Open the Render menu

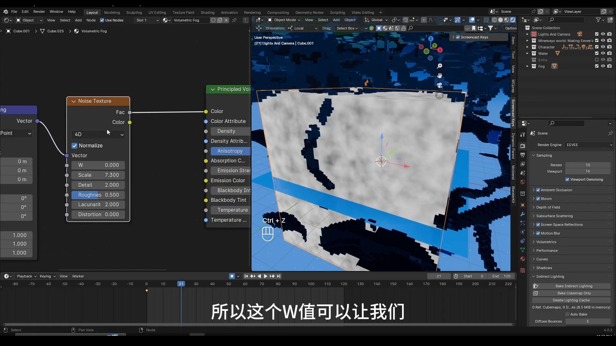click(x=39, y=12)
